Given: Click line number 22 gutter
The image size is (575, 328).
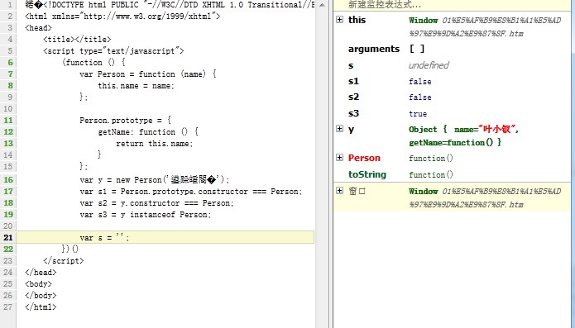Looking at the screenshot, I should (x=8, y=250).
